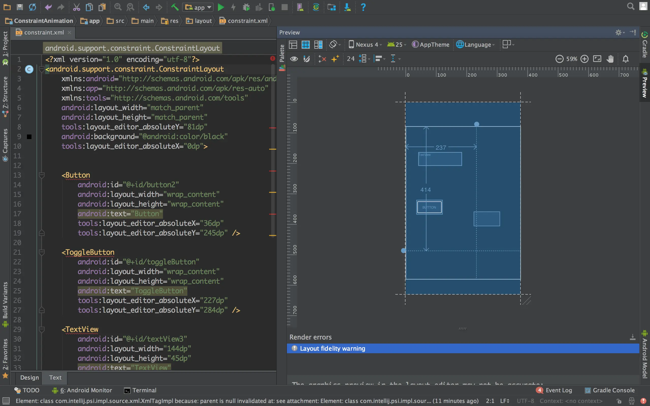Click the Infer Constraints sparkle icon

click(x=335, y=59)
